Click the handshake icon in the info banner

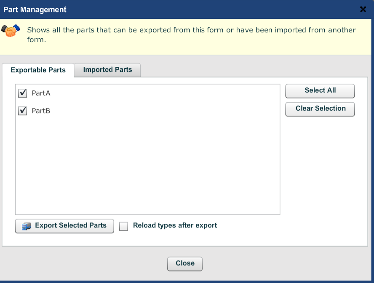click(10, 31)
